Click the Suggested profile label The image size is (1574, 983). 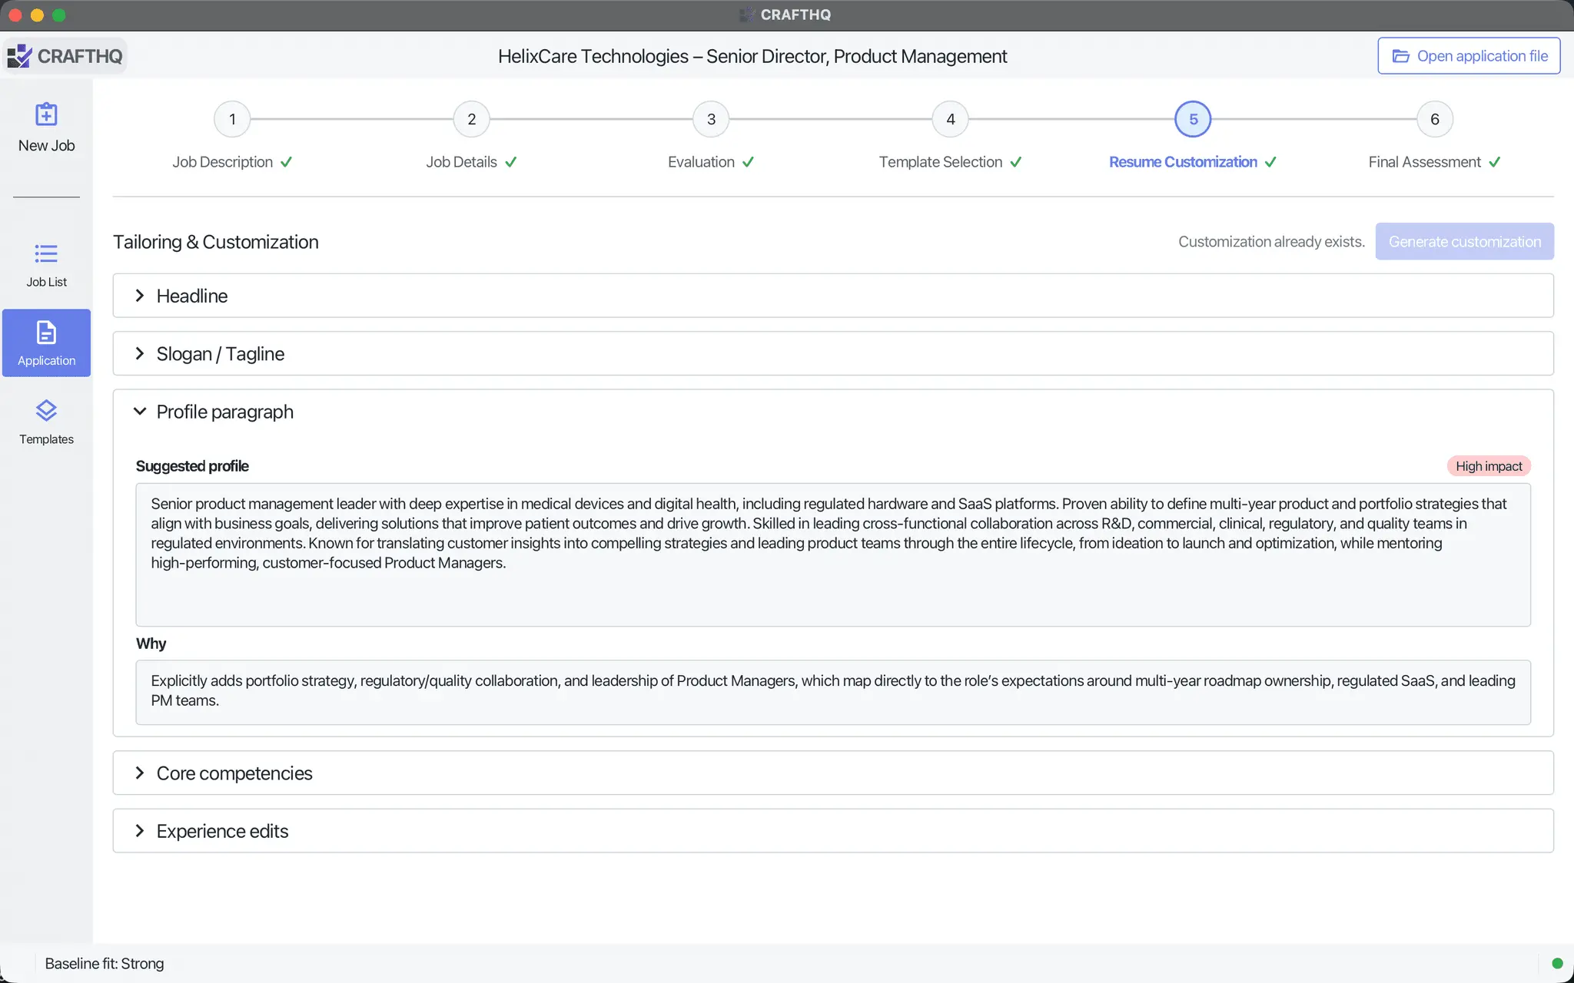pyautogui.click(x=192, y=466)
